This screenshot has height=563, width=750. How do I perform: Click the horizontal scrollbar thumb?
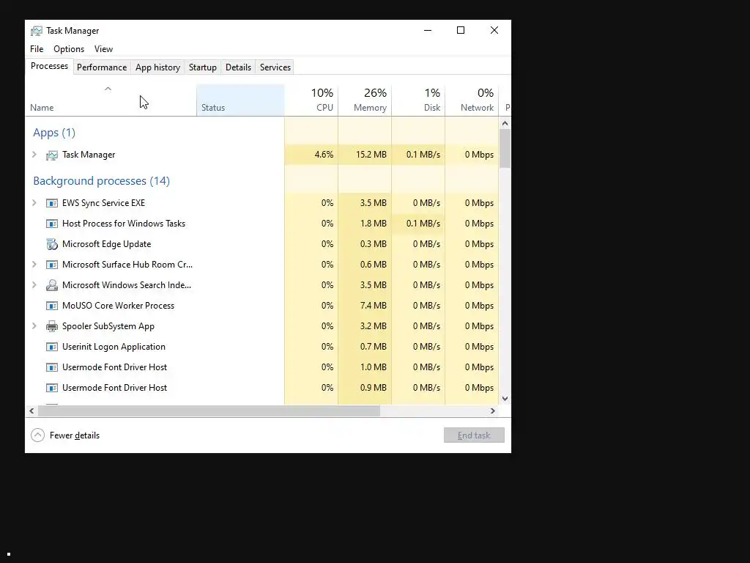pyautogui.click(x=209, y=411)
